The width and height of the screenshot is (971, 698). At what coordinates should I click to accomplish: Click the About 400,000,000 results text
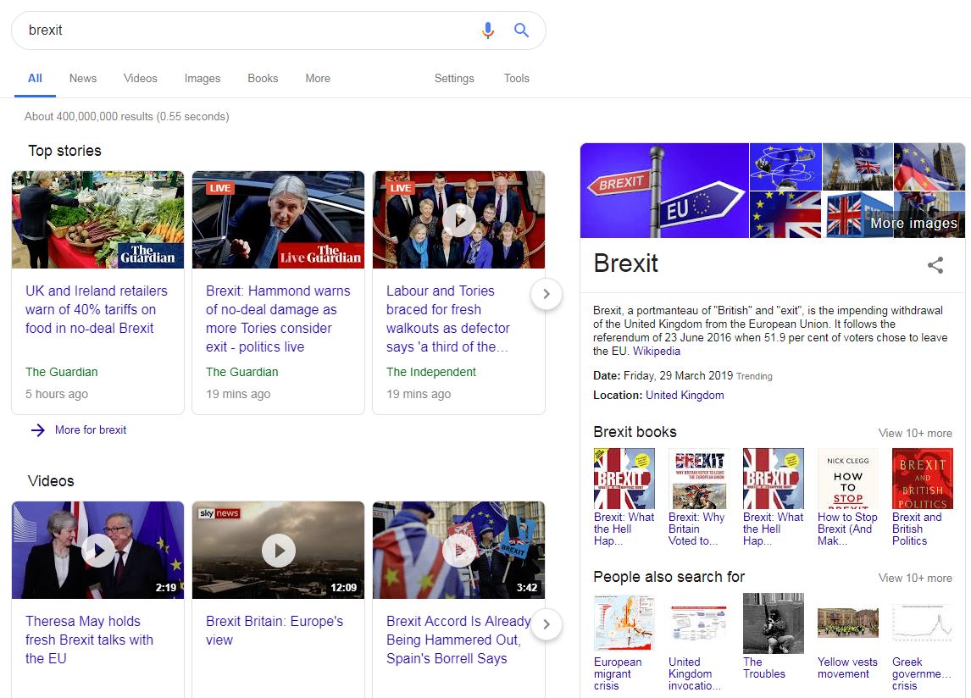[x=126, y=116]
